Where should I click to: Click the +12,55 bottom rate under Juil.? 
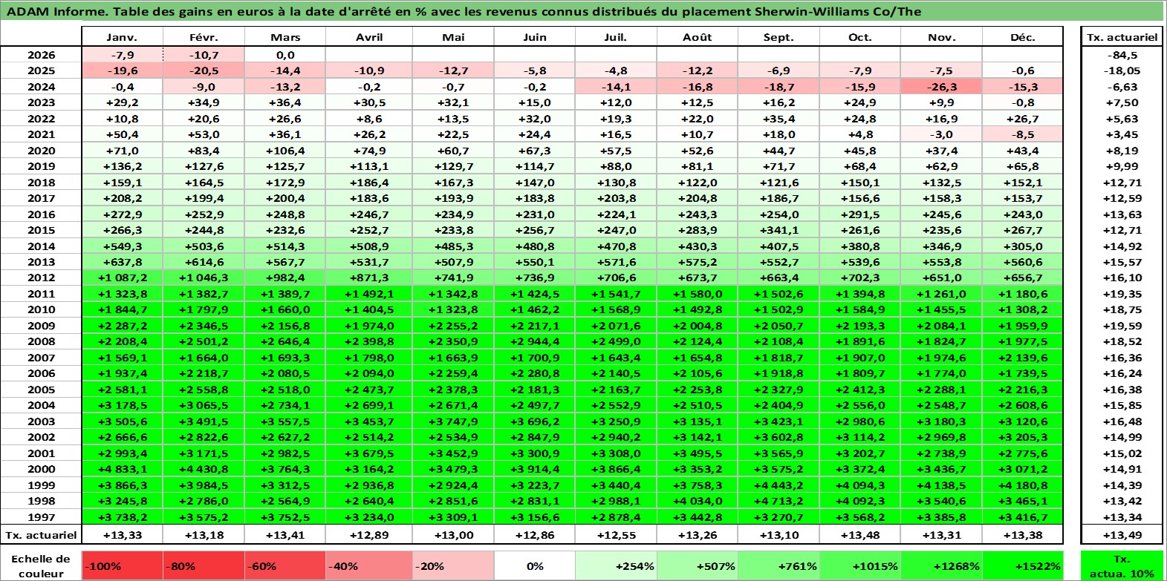coord(616,535)
